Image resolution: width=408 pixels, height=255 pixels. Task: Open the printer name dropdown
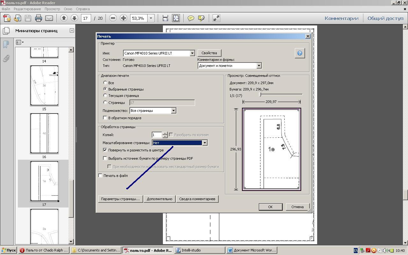[192, 53]
